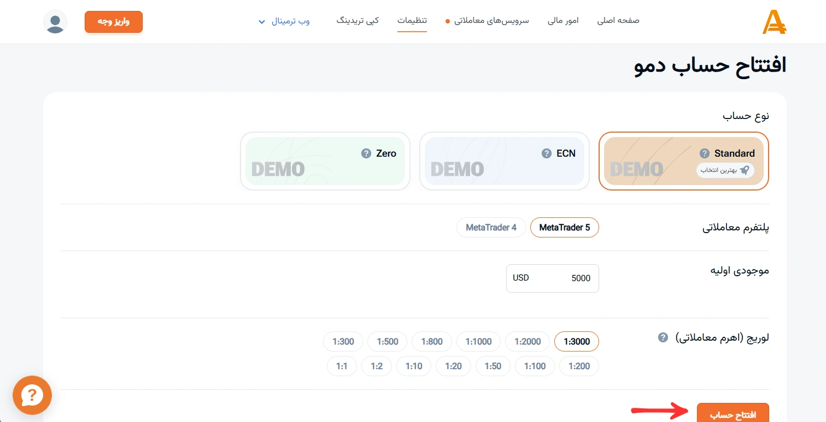Open the orange help chat bubble
Viewport: 826px width, 422px height.
coord(32,395)
